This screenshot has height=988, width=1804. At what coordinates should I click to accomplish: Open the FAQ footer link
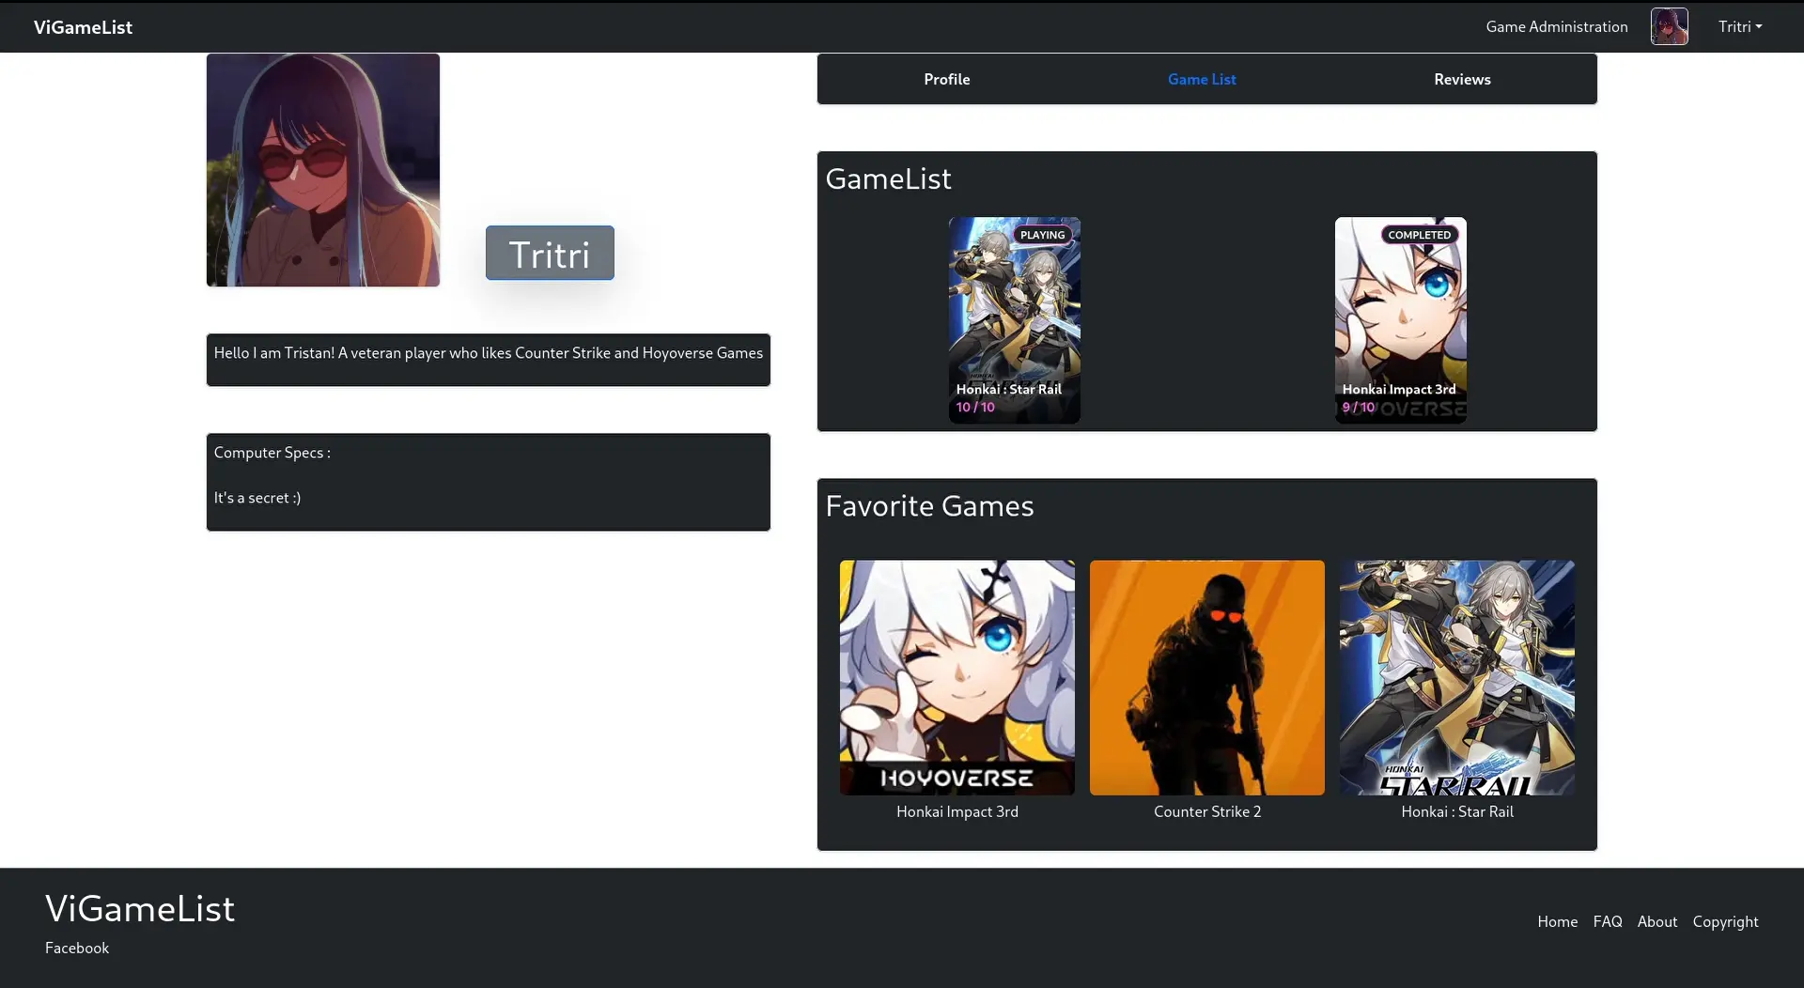click(1607, 922)
